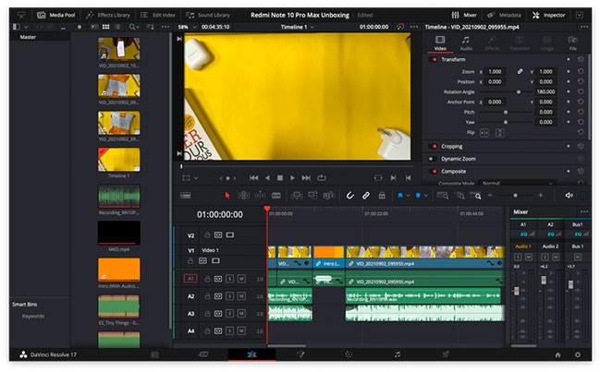
Task: Click Rotation Angle field 180.000
Action: click(x=546, y=92)
